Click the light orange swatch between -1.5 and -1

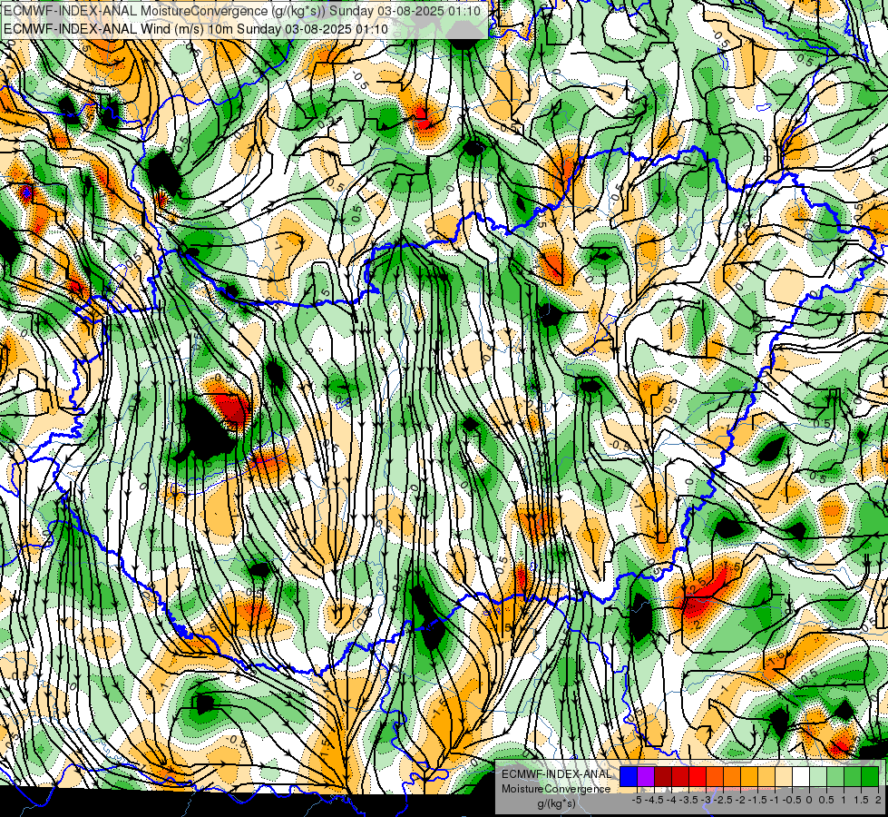(766, 776)
